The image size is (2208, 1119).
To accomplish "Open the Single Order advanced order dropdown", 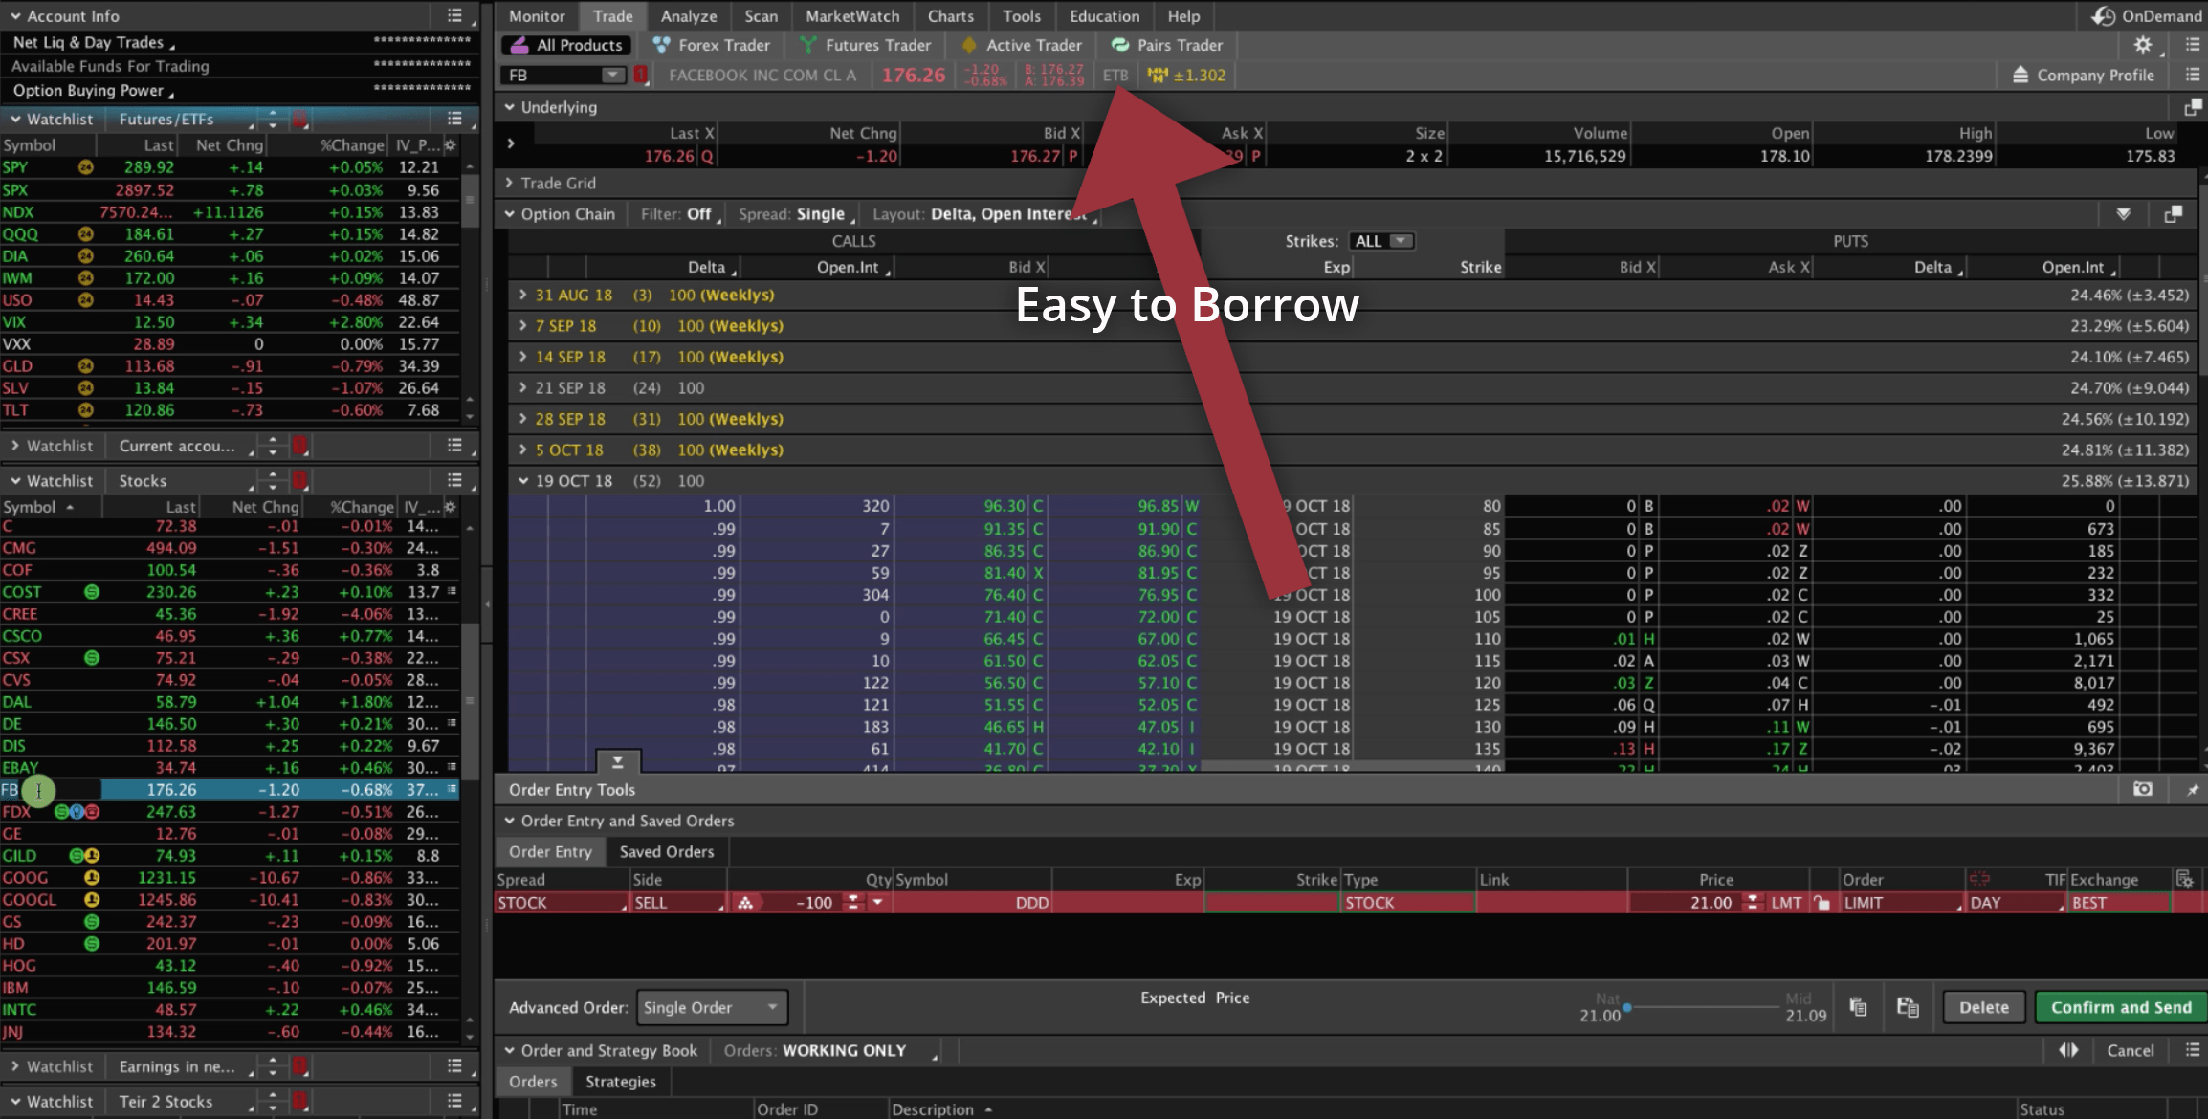I will [712, 1007].
